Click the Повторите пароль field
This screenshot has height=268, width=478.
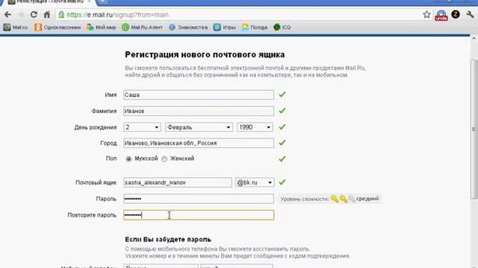[199, 215]
